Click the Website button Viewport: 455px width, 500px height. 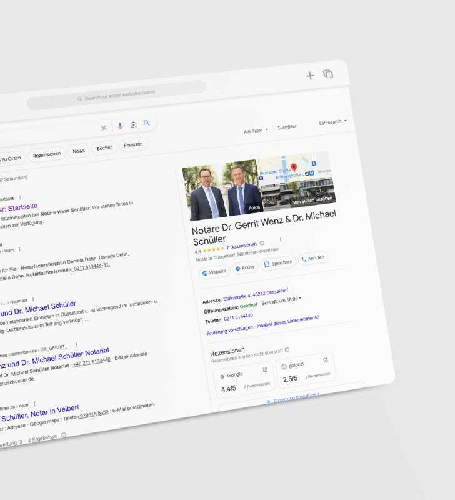pyautogui.click(x=214, y=272)
